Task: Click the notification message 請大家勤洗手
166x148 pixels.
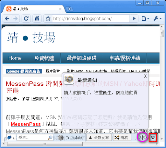Action: click(x=101, y=93)
